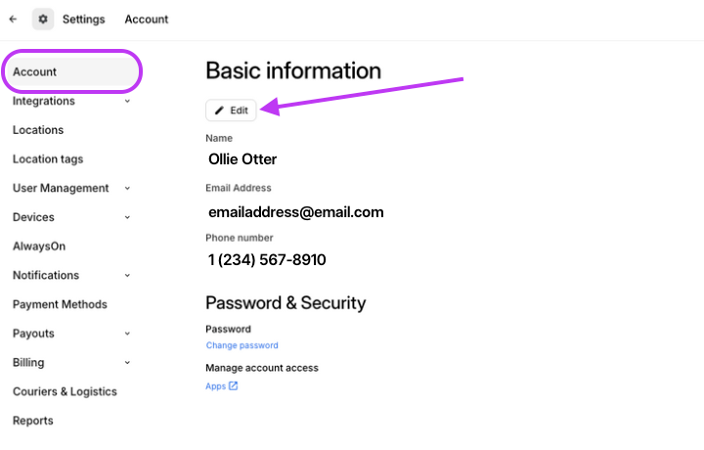This screenshot has height=450, width=704.
Task: Click the back arrow icon
Action: (13, 19)
